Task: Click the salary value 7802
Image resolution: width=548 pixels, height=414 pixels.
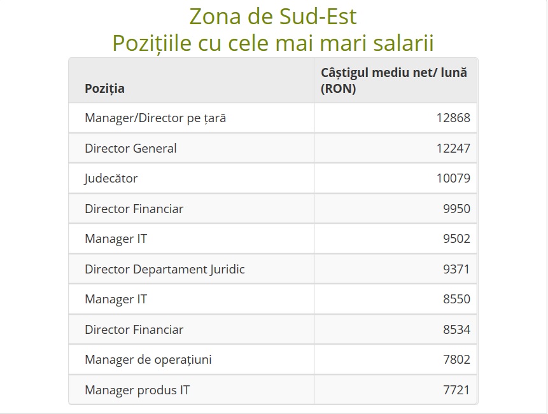Action: point(456,360)
